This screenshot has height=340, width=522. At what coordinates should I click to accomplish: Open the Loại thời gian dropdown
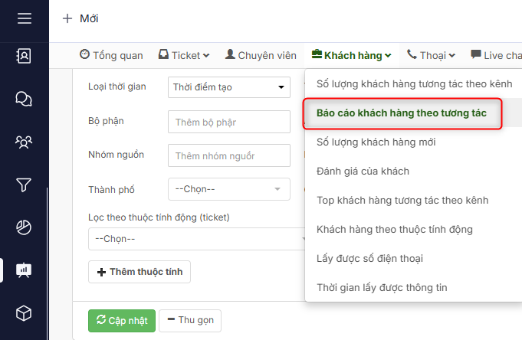tap(228, 87)
